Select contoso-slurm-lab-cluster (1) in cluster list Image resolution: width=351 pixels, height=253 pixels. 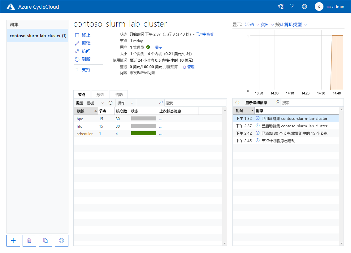38,36
